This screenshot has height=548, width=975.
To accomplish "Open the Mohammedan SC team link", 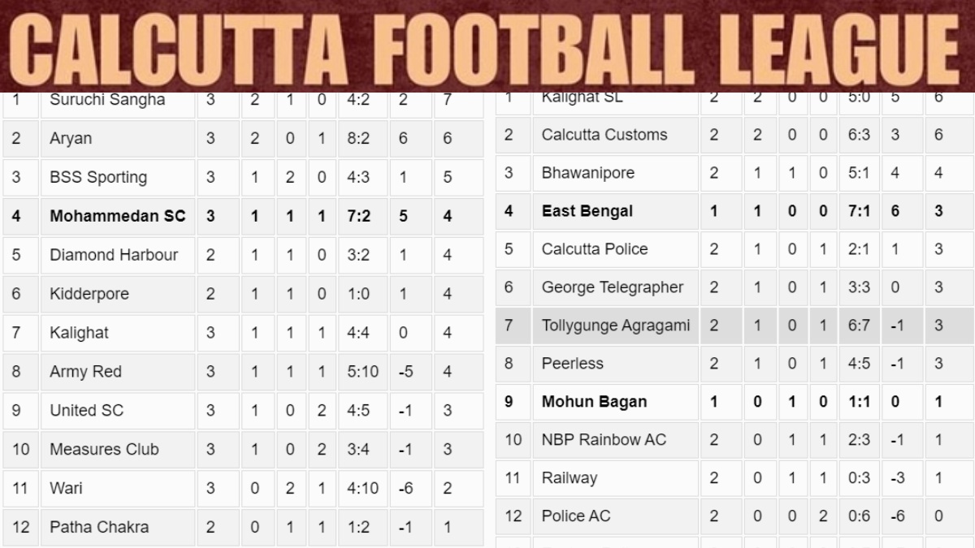I will click(x=117, y=216).
